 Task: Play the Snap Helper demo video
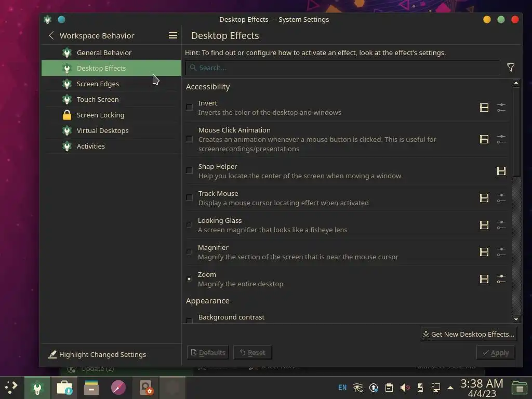(x=501, y=170)
